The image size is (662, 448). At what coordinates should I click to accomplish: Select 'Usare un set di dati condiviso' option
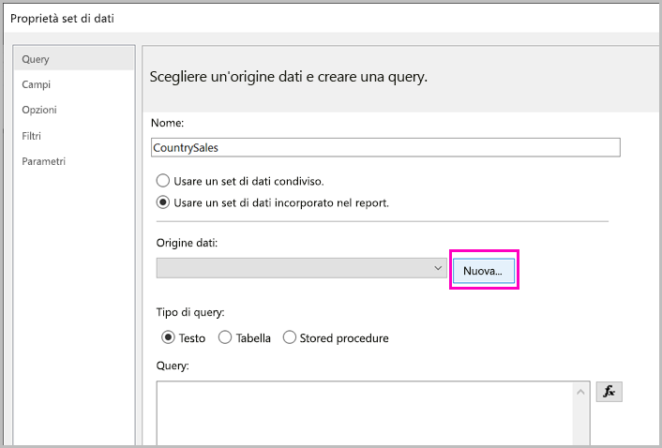pyautogui.click(x=163, y=180)
